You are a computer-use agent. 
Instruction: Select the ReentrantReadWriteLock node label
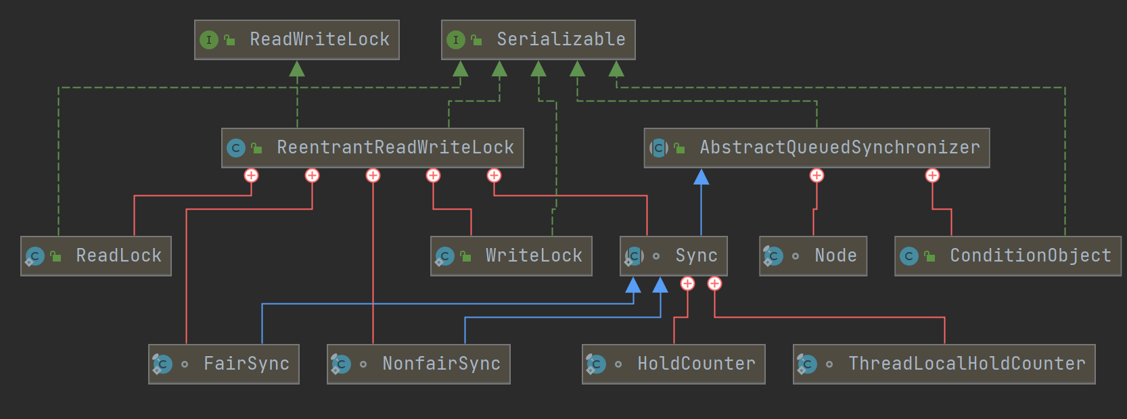click(x=395, y=147)
